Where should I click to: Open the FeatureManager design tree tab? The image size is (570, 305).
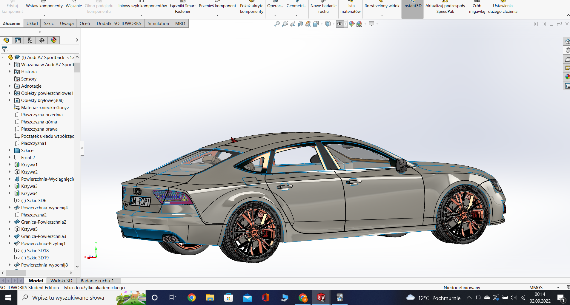click(6, 40)
